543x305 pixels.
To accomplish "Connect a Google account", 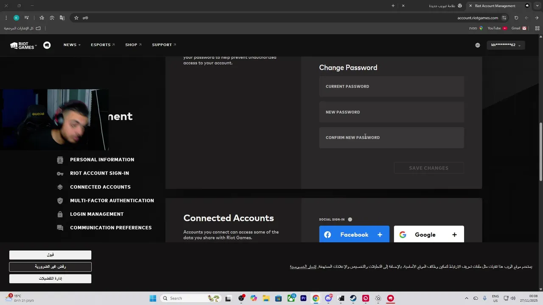I will (x=429, y=234).
